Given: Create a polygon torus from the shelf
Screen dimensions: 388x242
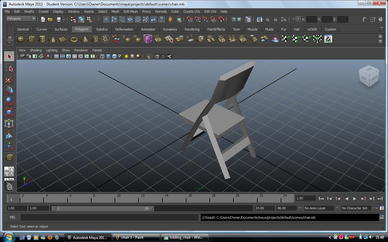Looking at the screenshot, I should 74,39.
